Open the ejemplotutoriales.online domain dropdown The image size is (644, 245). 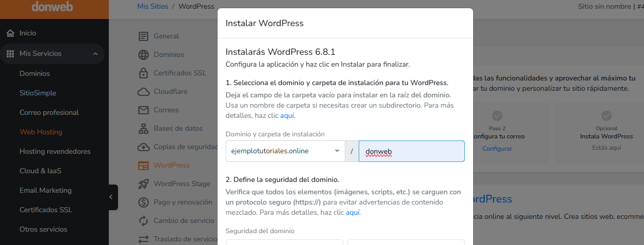285,151
